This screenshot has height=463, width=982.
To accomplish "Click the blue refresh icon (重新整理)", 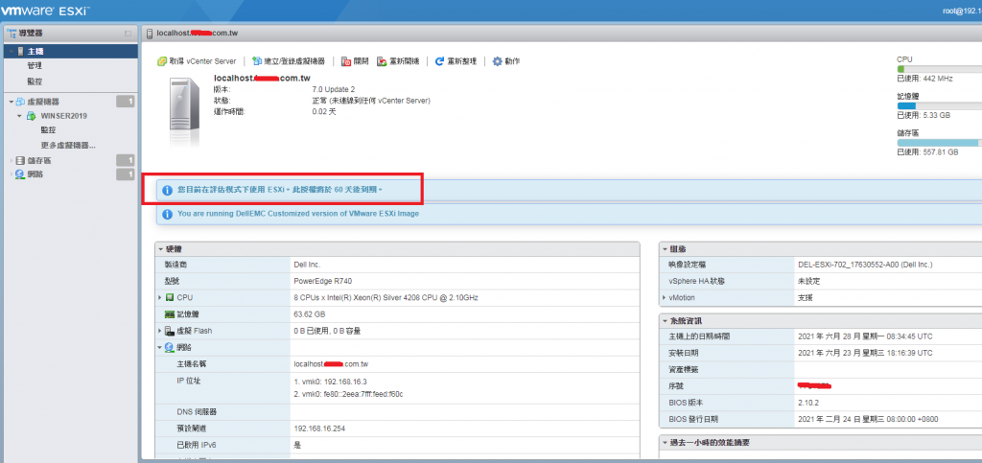I will point(439,61).
